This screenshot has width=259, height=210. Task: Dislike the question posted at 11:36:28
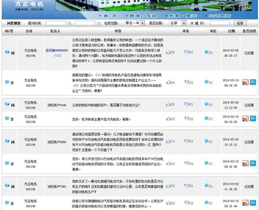coord(189,186)
